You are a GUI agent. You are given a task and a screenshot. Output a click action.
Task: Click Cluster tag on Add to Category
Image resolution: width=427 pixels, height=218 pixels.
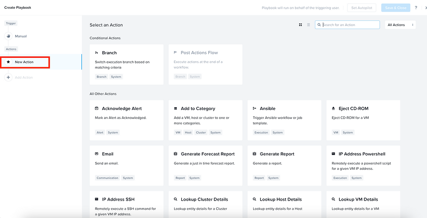[x=201, y=132]
